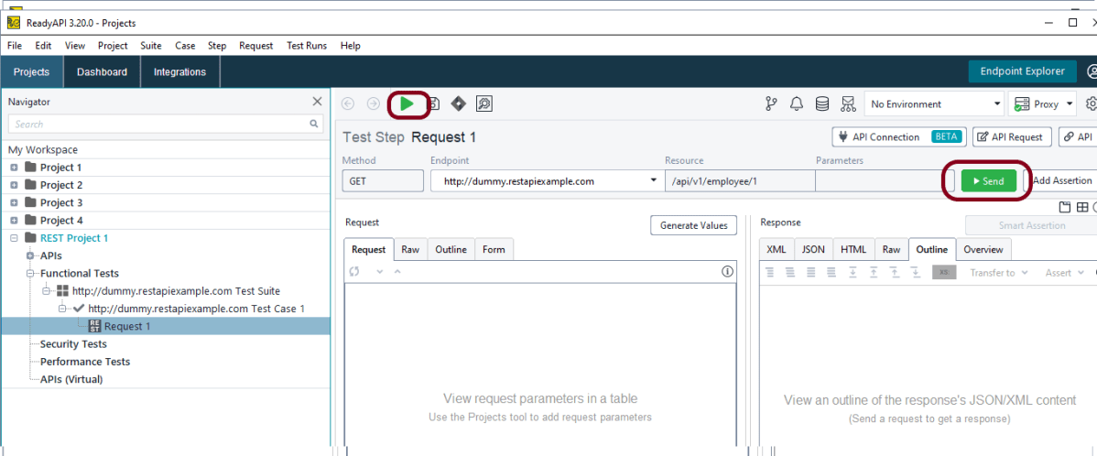Switch to the JSON response tab

(x=813, y=249)
